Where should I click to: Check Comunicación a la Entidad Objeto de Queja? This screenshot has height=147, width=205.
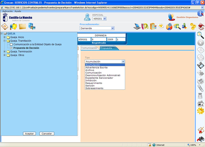click(11, 44)
